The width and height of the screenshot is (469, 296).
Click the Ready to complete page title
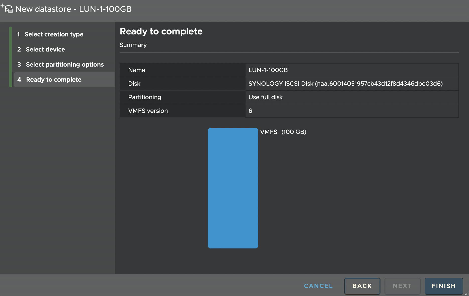tap(161, 31)
